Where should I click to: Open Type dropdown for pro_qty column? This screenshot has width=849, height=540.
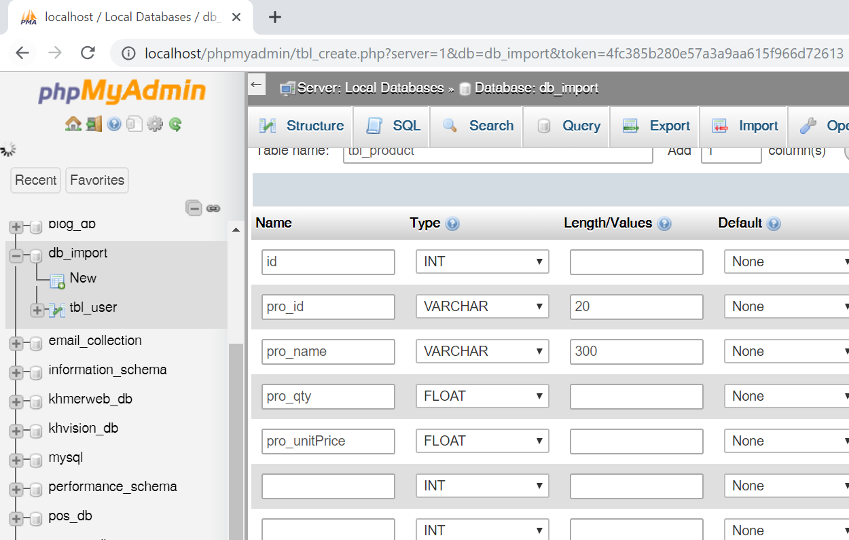[482, 396]
